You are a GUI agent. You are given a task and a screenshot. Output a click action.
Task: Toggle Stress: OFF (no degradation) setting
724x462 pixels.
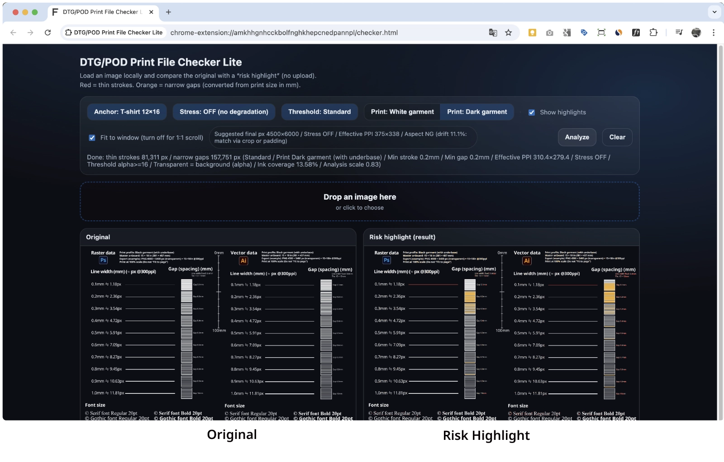coord(224,112)
